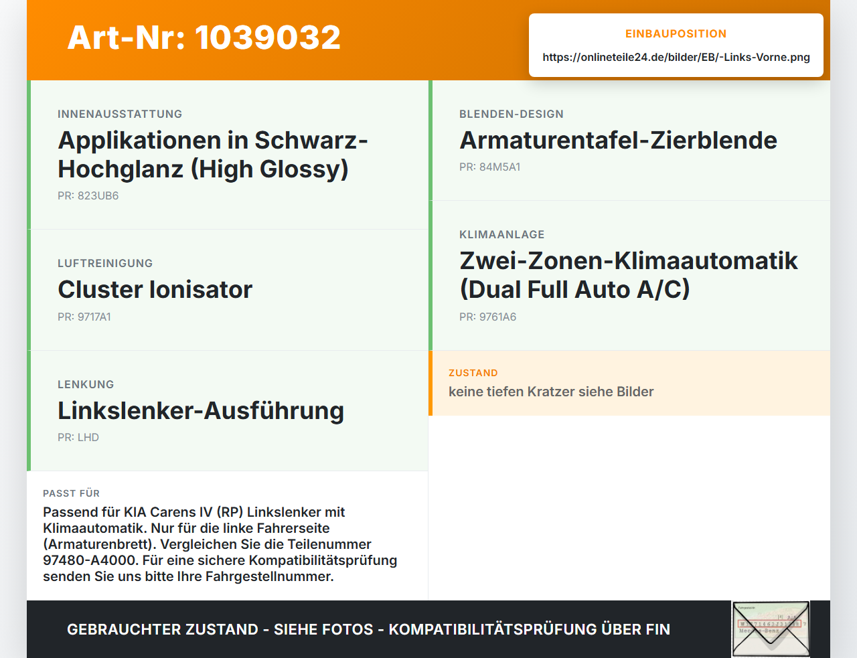This screenshot has height=658, width=857.
Task: Click PR: 84M5A1 code
Action: pos(490,167)
